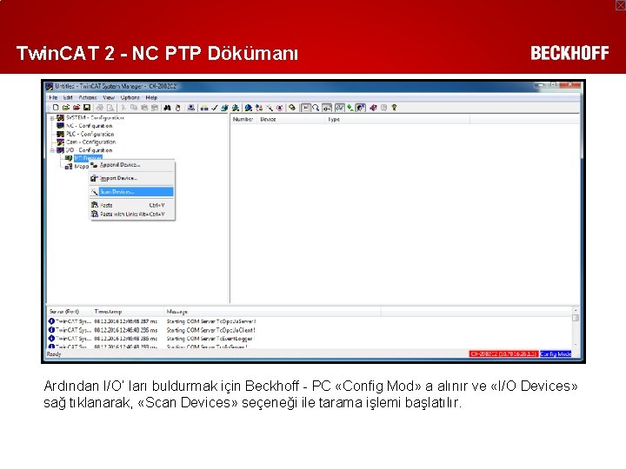Click the blue Config Mode status indicator
The width and height of the screenshot is (626, 469).
(x=556, y=353)
